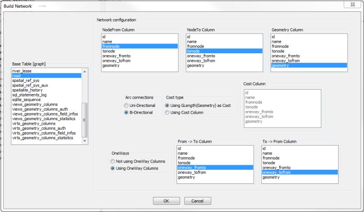
Task: Choose Using Cost Column option
Action: tap(184, 112)
